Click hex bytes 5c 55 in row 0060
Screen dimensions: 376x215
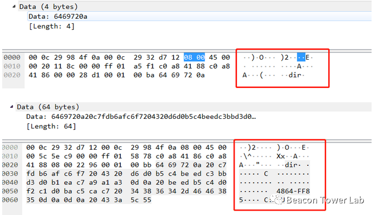(x=141, y=200)
